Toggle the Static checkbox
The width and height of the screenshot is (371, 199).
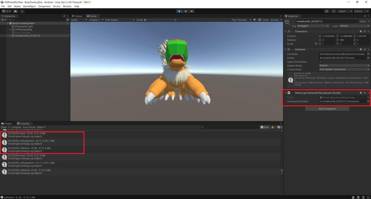click(x=357, y=21)
